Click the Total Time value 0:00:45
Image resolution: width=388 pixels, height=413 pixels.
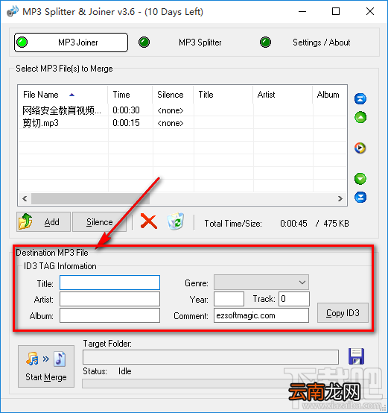coord(293,224)
